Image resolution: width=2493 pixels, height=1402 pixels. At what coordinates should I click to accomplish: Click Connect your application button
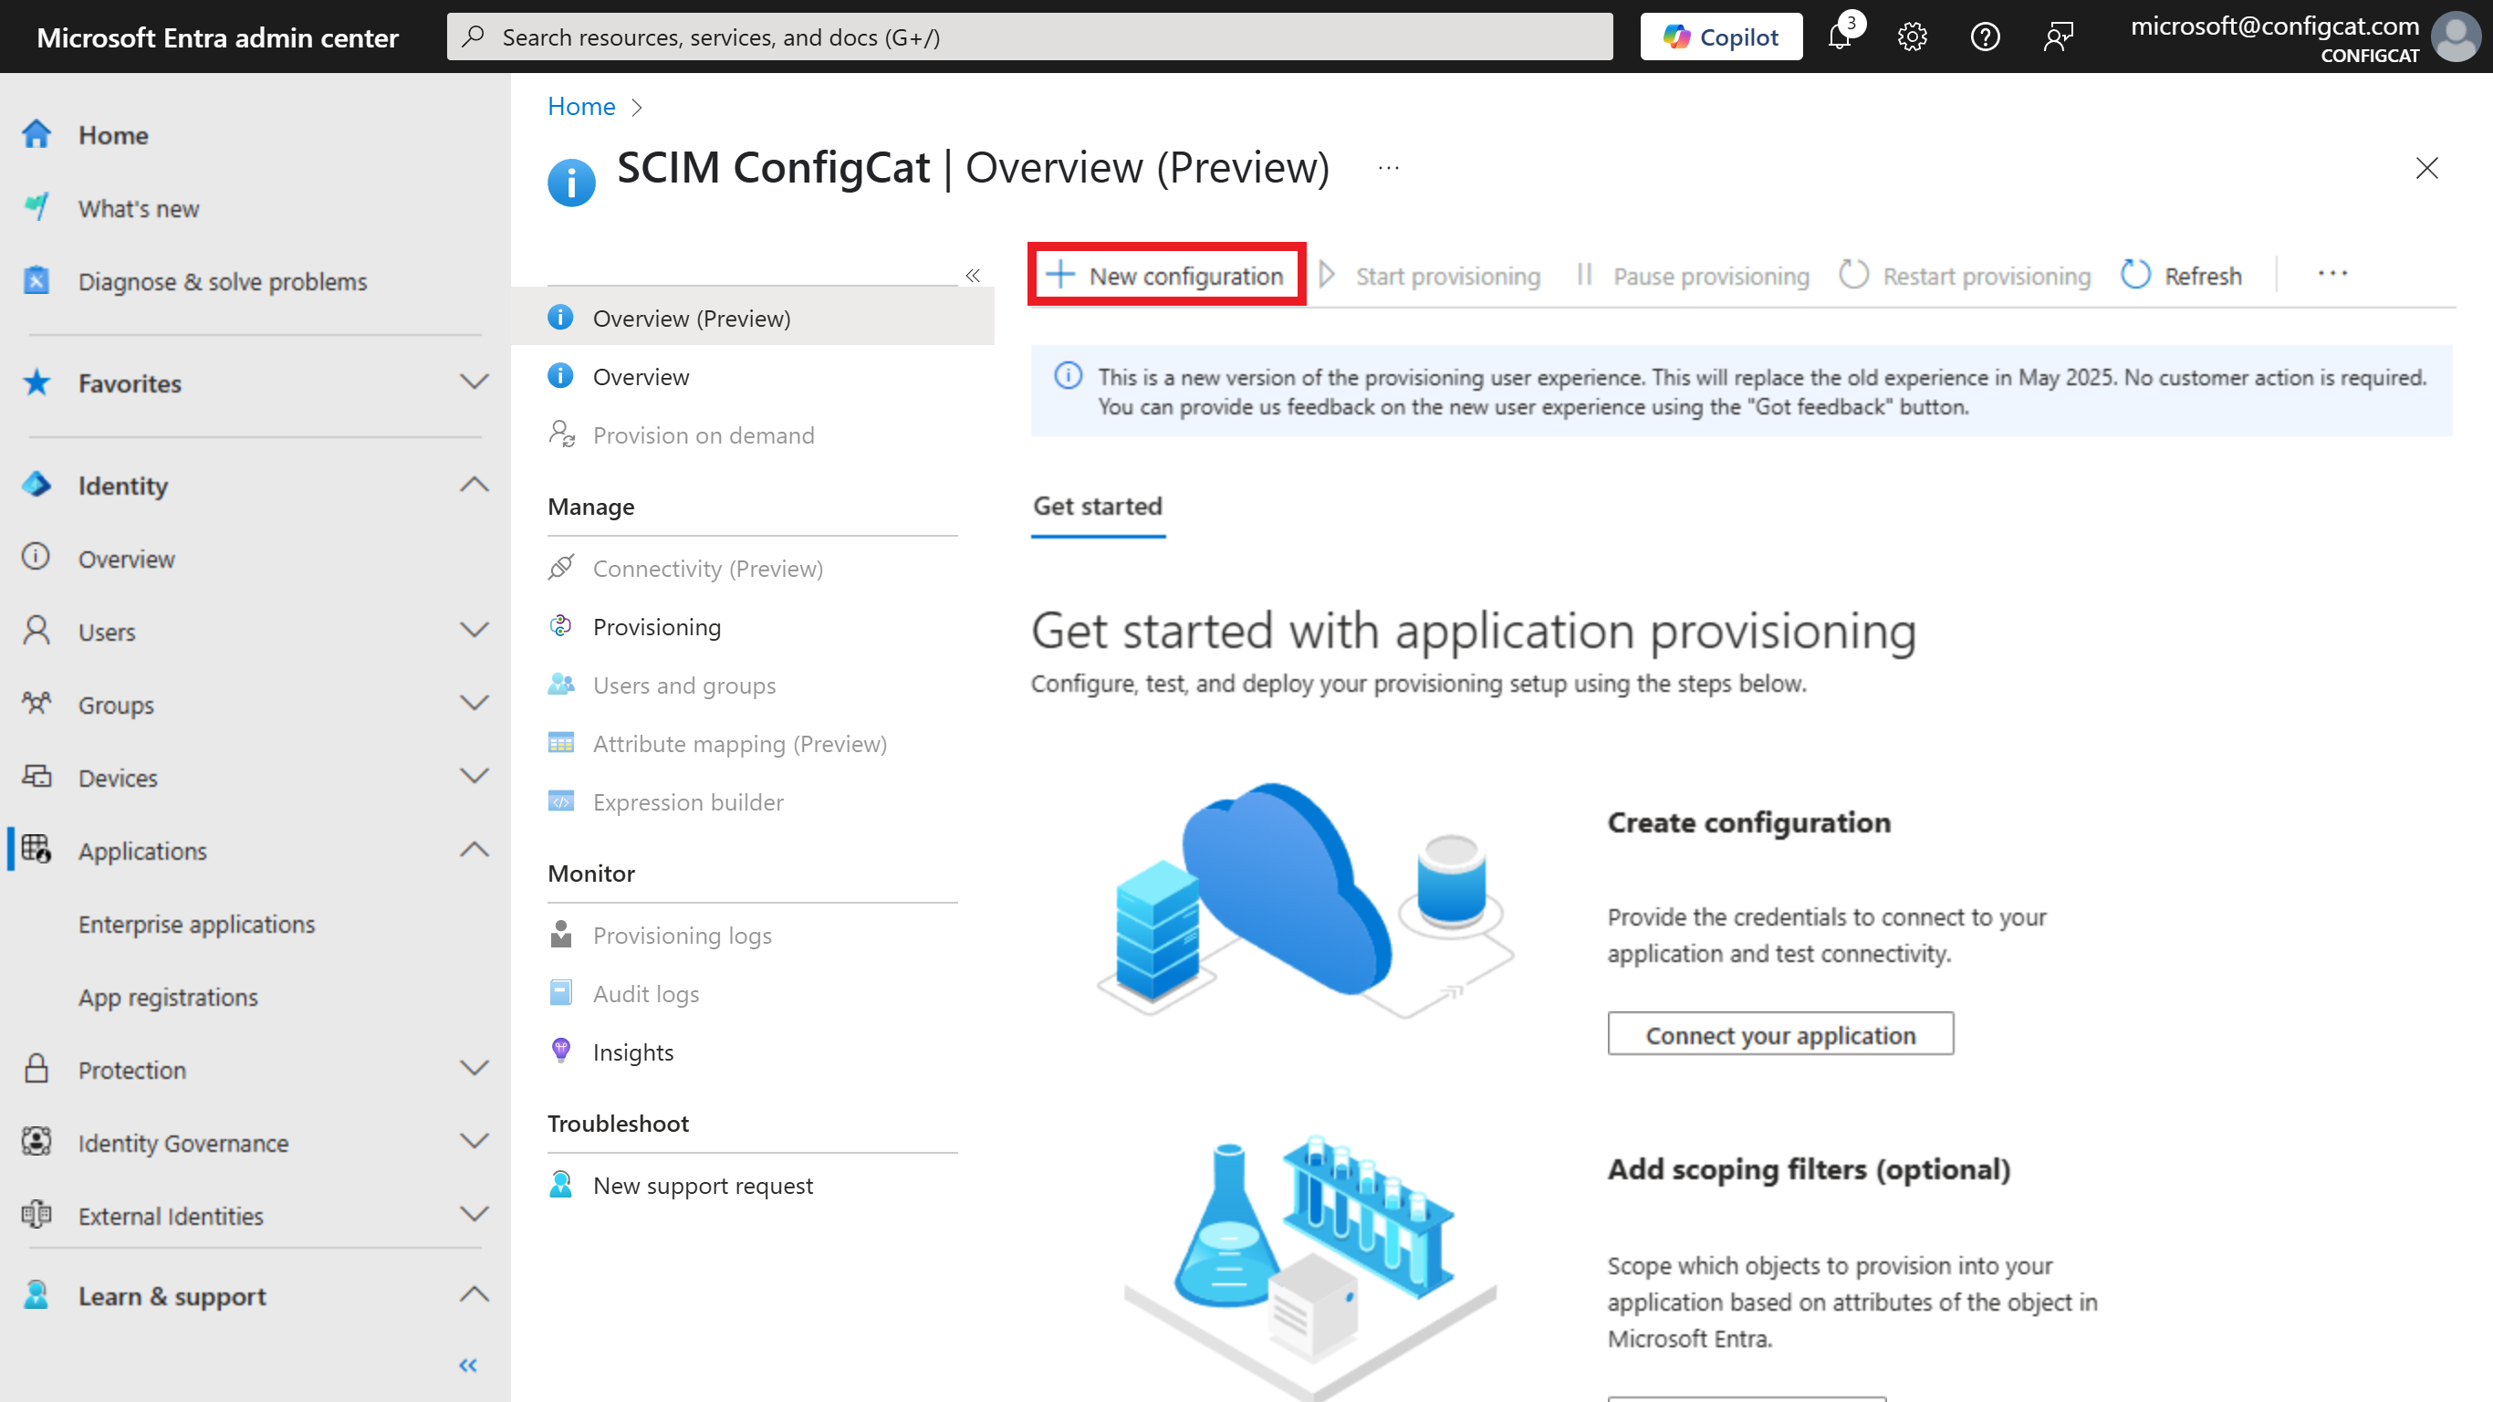(x=1780, y=1034)
